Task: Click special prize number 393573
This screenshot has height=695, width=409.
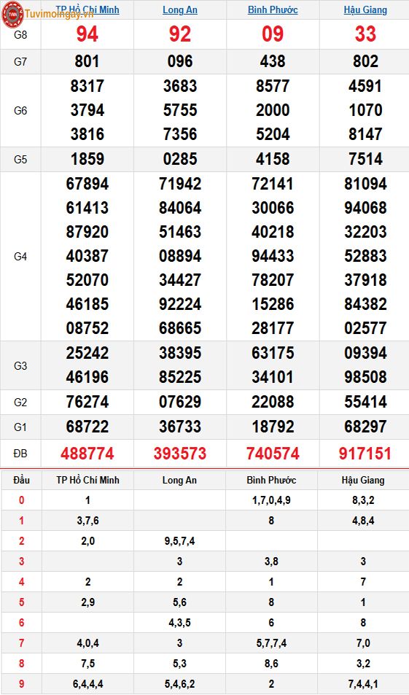Action: (x=180, y=454)
